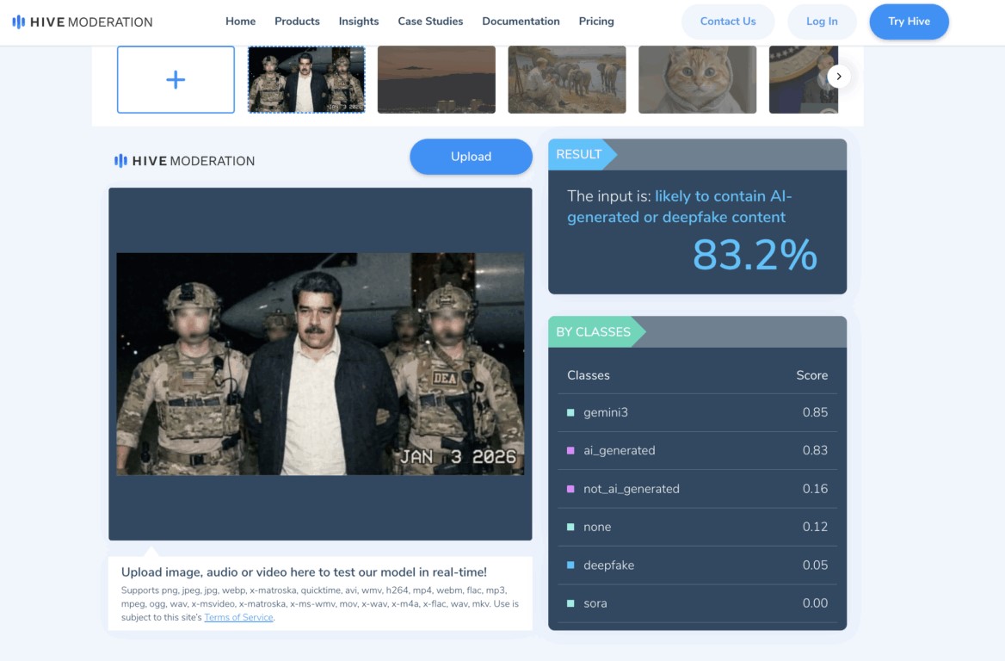Screen dimensions: 1005x661
Task: Navigate to Pricing page
Action: pos(596,22)
